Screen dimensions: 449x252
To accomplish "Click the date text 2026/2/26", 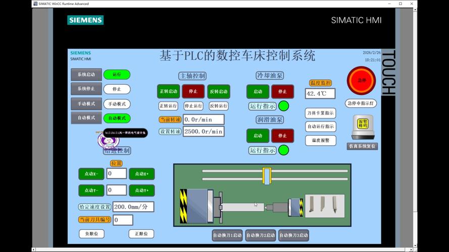I will [x=371, y=52].
